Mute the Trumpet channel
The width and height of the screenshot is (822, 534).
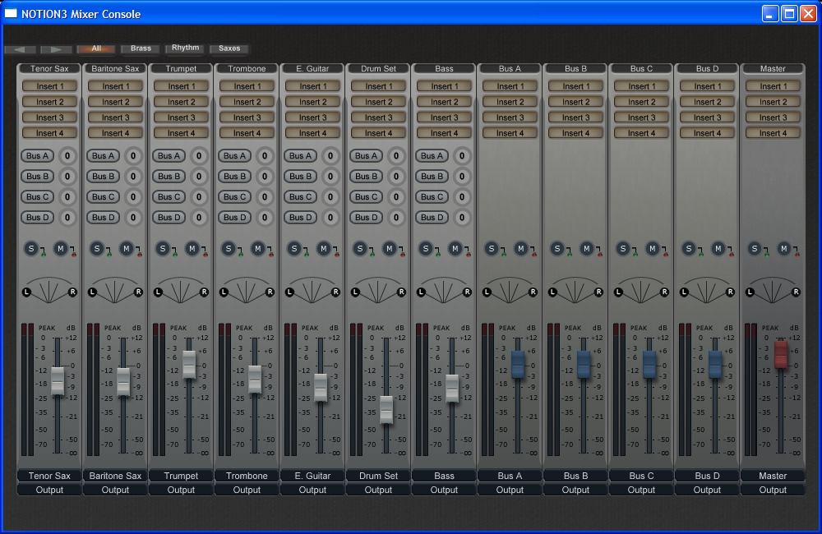coord(192,248)
